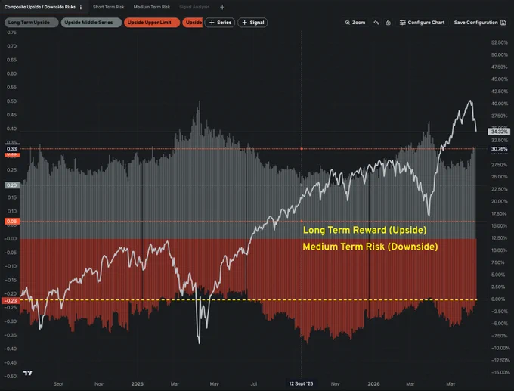Viewport: 514px width, 391px height.
Task: Open Configure Chart settings
Action: coord(423,23)
